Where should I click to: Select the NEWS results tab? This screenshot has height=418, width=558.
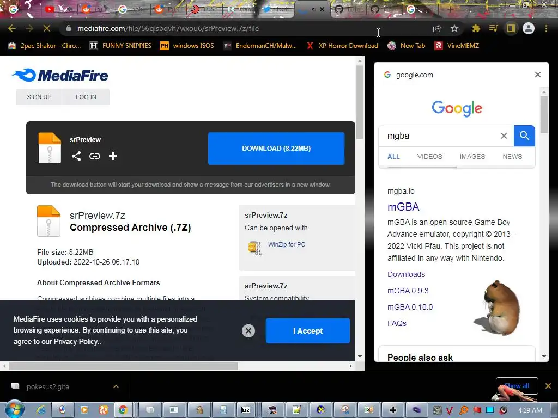512,156
